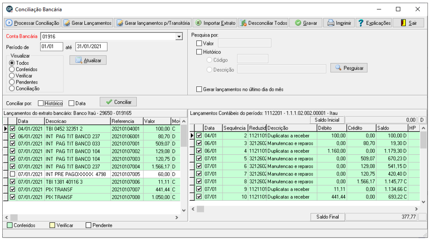Screen dimensions: 432x239
Task: Click the Desconciliar Todos icon
Action: (243, 23)
